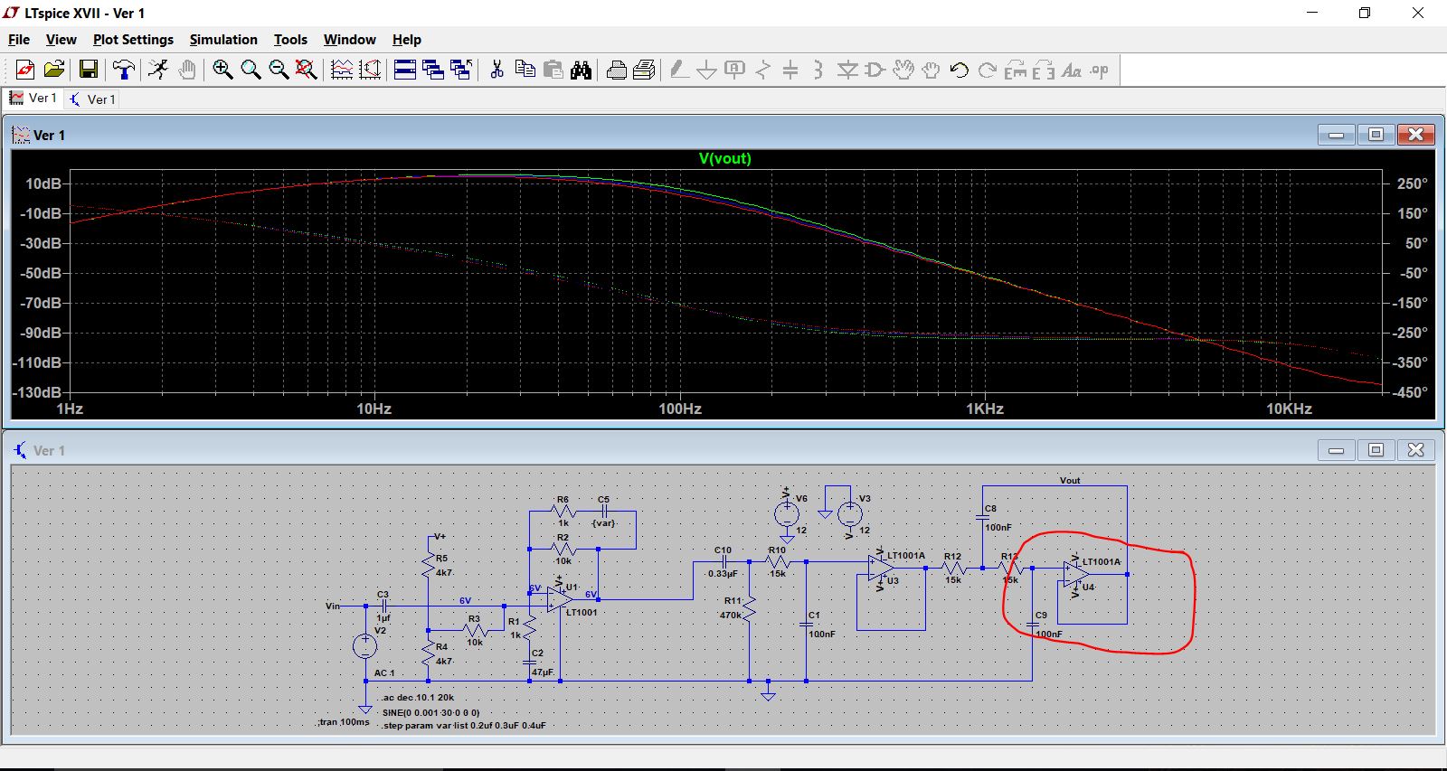1447x771 pixels.
Task: Tile windows icon in the toolbar
Action: [x=404, y=70]
